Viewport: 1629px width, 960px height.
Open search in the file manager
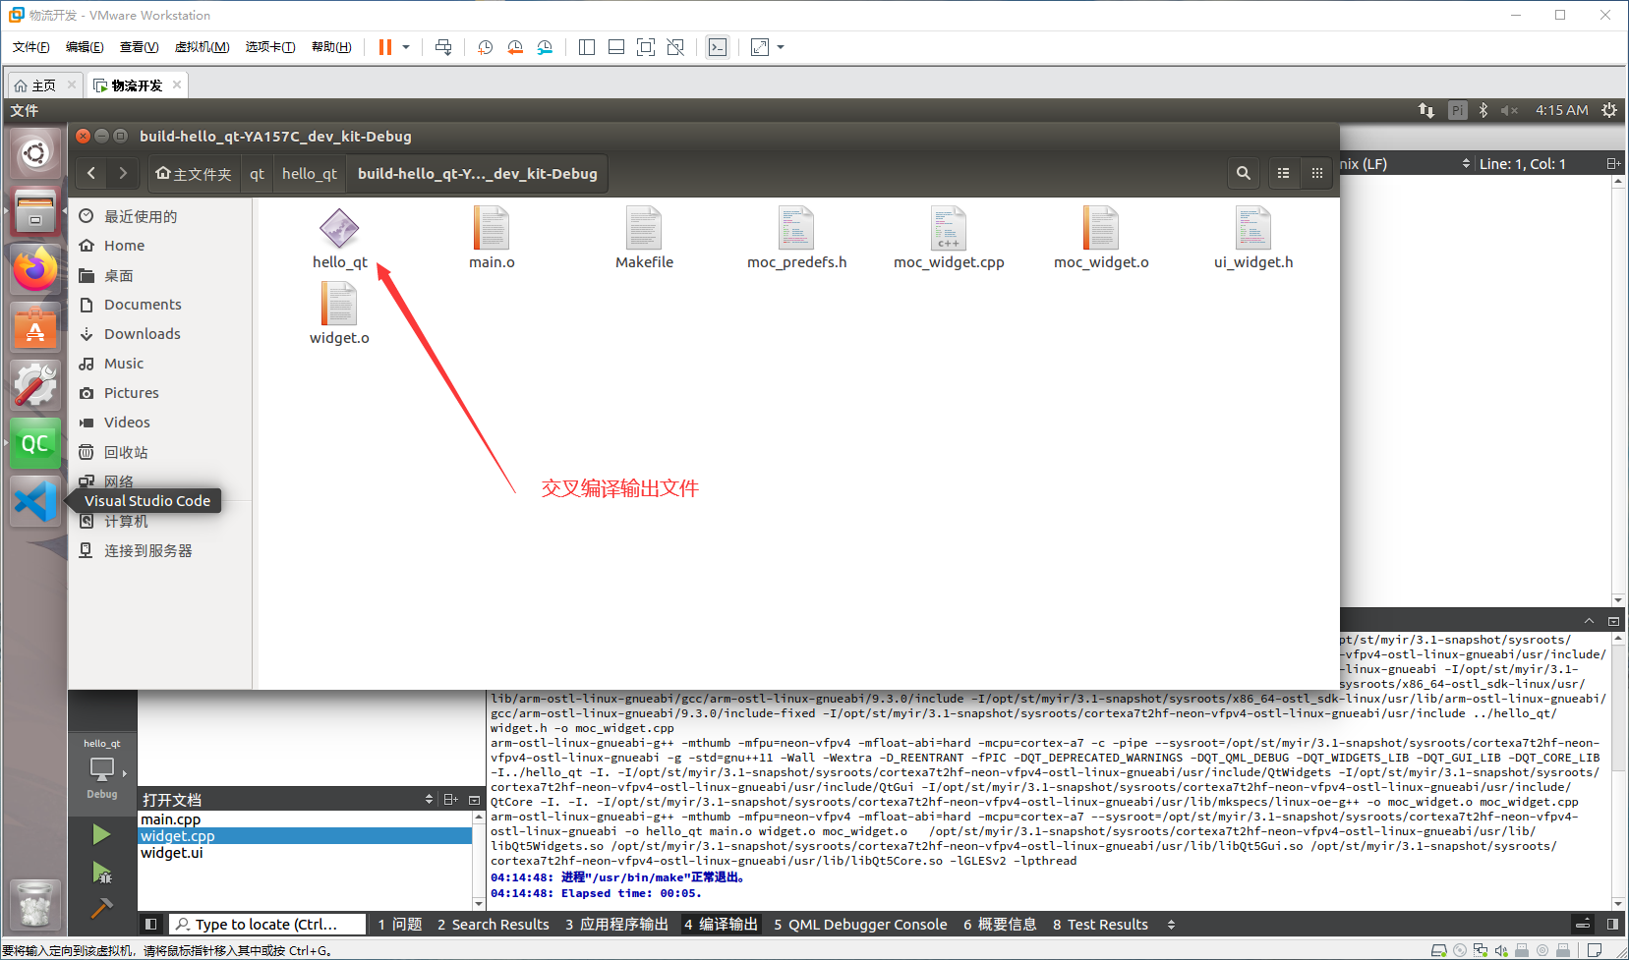point(1244,173)
